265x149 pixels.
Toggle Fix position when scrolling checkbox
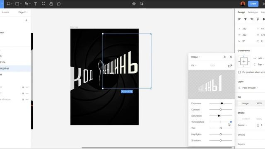(239, 72)
